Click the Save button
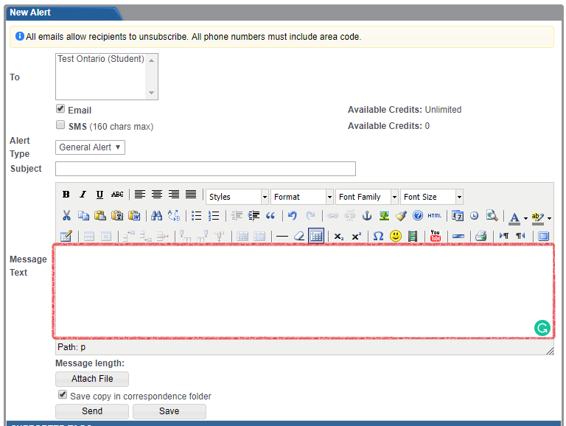566x426 pixels. [x=170, y=411]
